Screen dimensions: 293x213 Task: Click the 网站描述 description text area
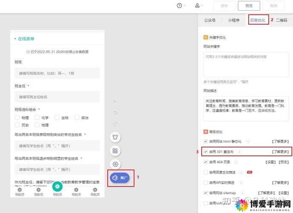[246, 108]
